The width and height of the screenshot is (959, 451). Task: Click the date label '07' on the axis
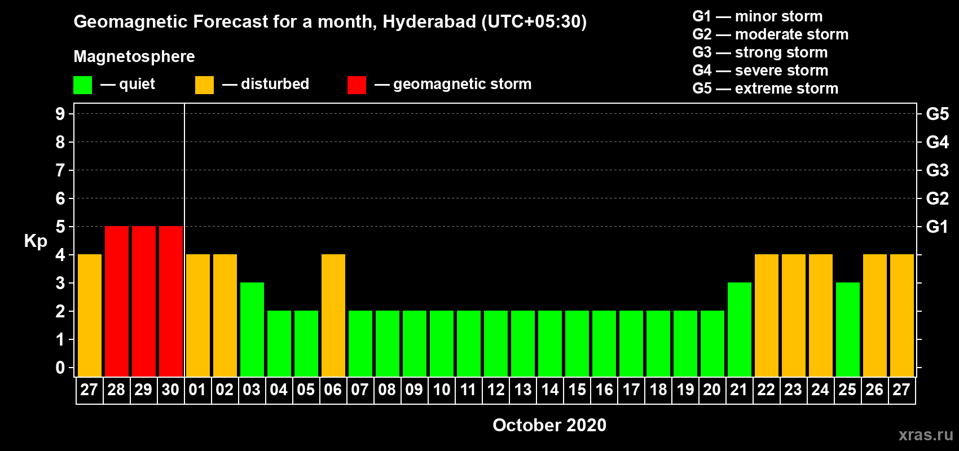(360, 390)
